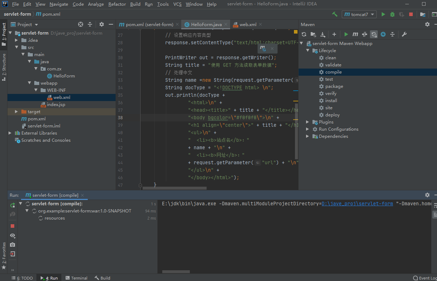Switch to pom.xml (servlet-form) tab
Viewport: 437px width, 281px height.
pyautogui.click(x=149, y=24)
